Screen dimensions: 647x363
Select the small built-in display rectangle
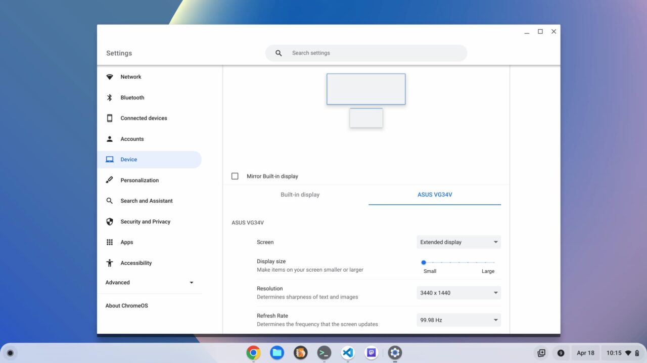click(x=366, y=118)
